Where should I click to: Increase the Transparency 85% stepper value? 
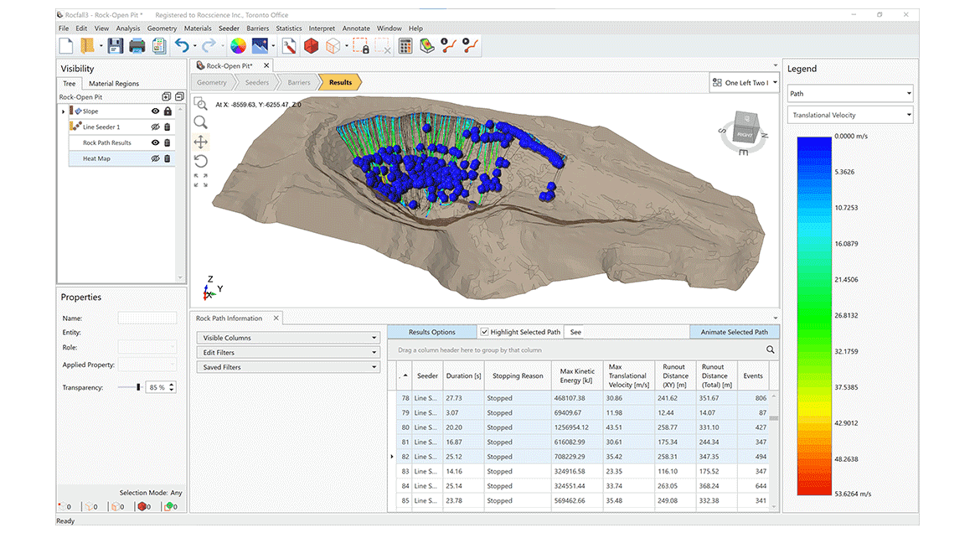point(172,385)
